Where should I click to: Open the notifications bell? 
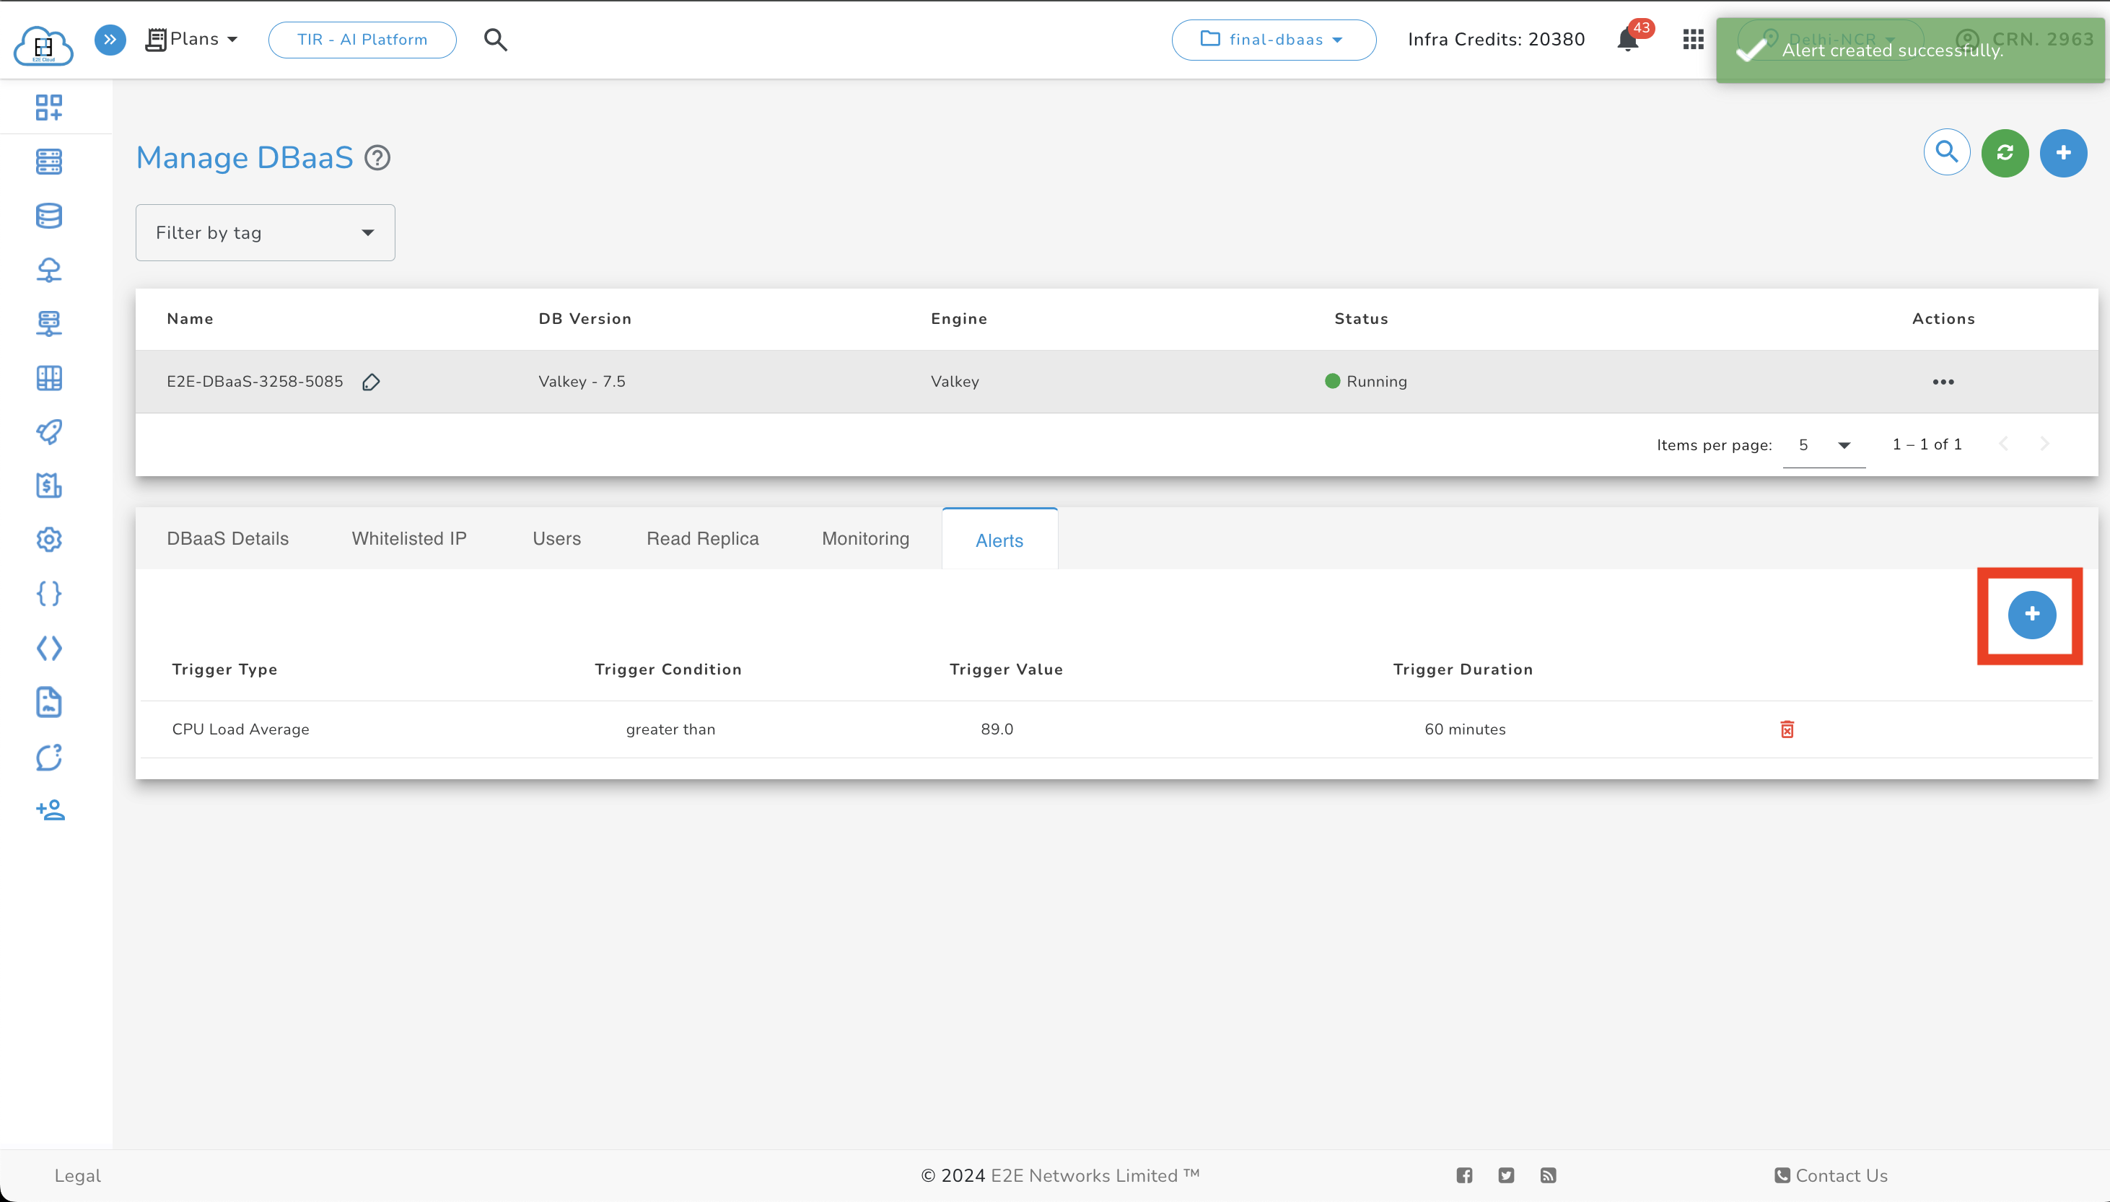click(1627, 40)
